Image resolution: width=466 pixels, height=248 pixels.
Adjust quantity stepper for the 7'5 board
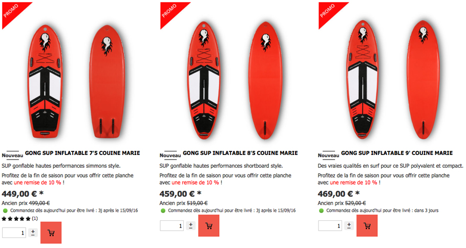(33, 233)
